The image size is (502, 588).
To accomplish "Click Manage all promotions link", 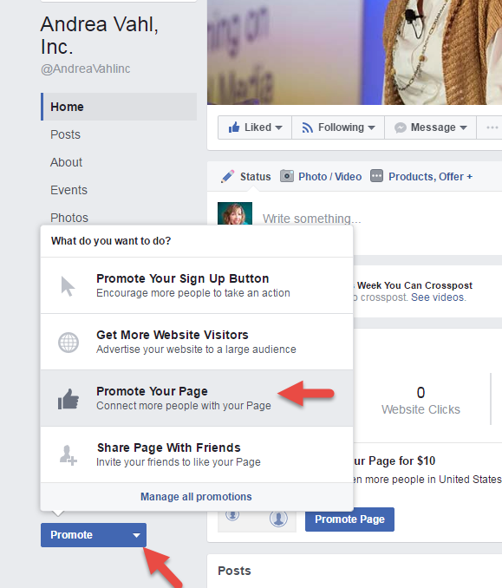I will point(196,496).
